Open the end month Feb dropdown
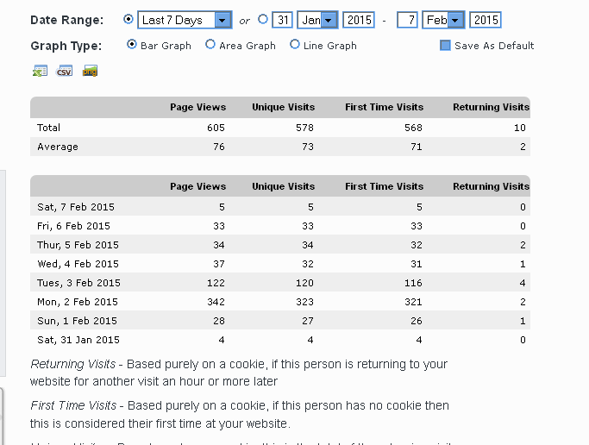The height and width of the screenshot is (445, 589). tap(454, 20)
